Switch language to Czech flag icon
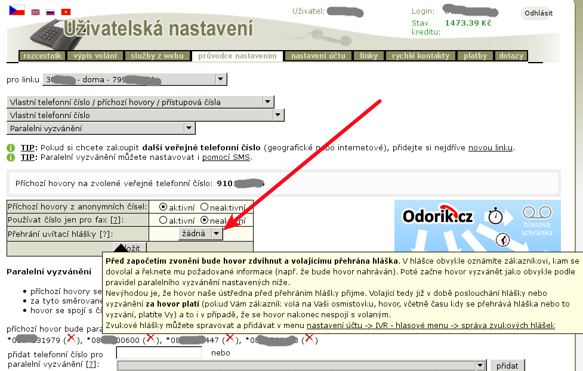Image resolution: width=583 pixels, height=371 pixels. (17, 10)
